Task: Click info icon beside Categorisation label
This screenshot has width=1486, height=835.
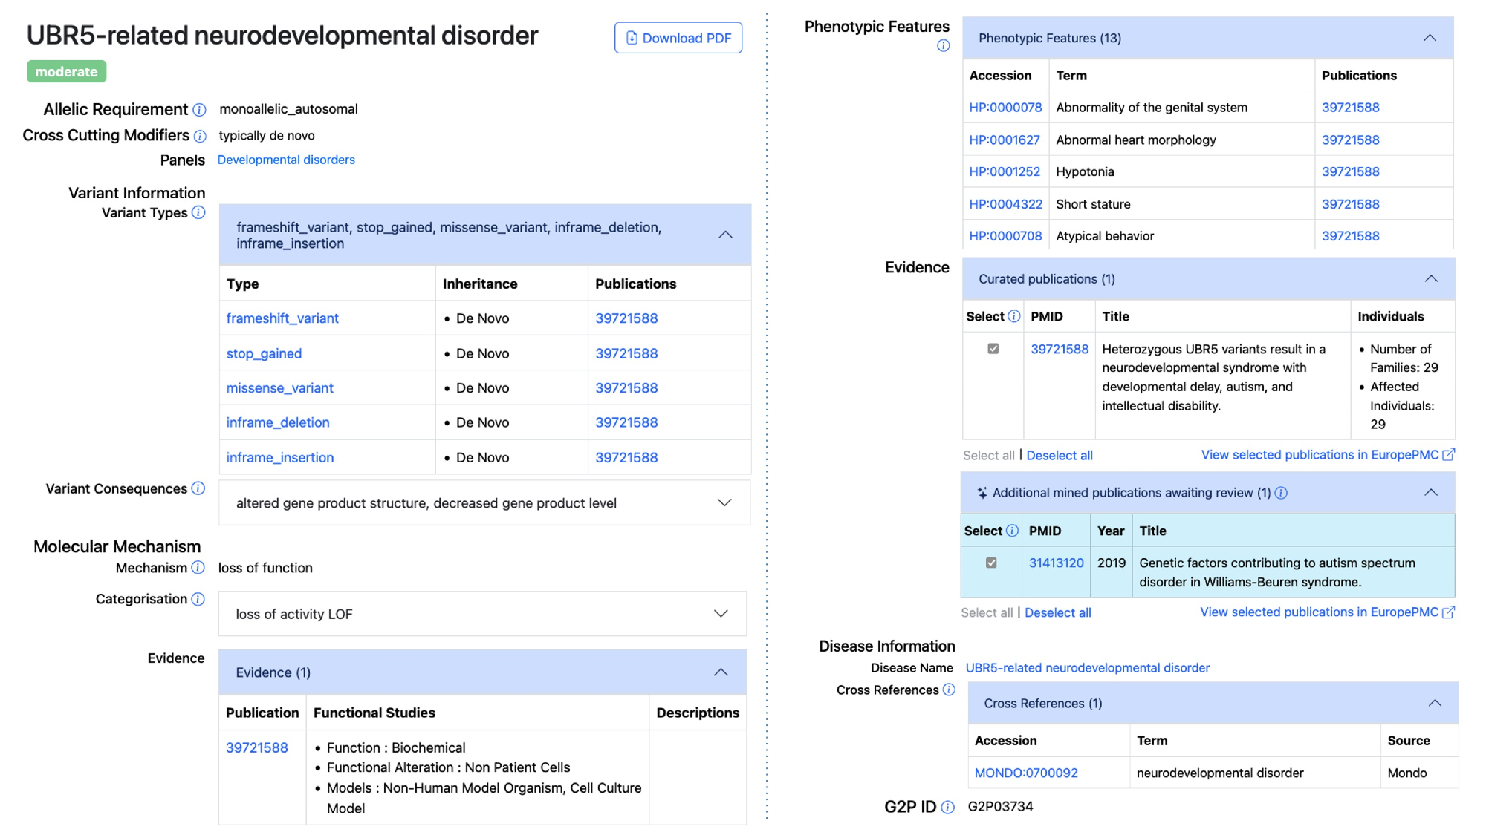Action: point(198,599)
